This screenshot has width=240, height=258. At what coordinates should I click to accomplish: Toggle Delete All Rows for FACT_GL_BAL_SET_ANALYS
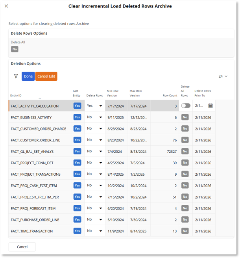185,151
